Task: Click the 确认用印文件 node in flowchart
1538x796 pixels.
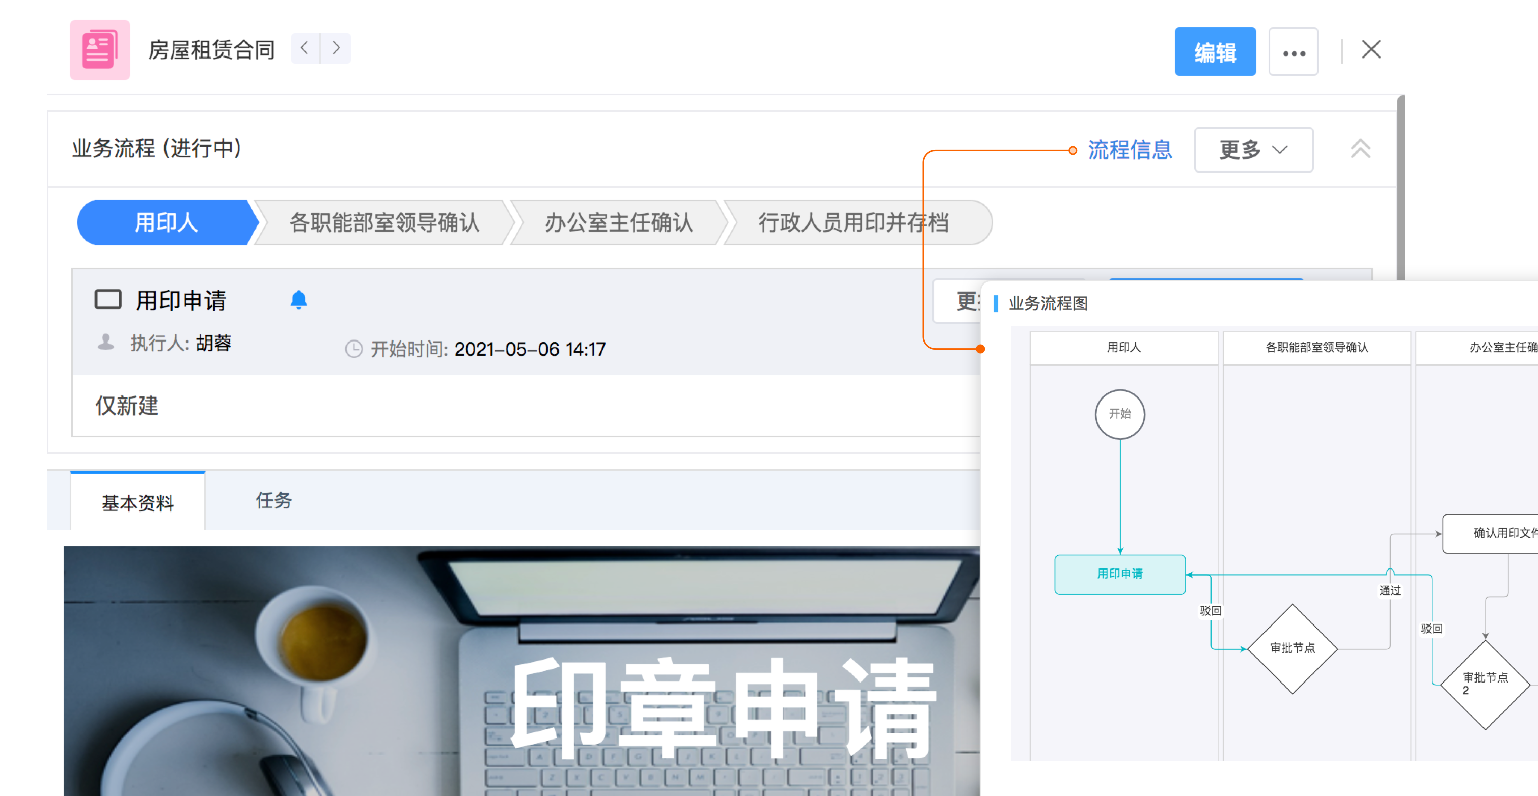Action: 1490,534
